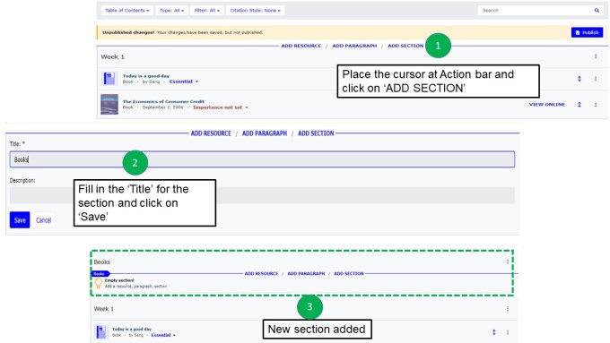This screenshot has height=343, width=610.
Task: Open the Table of Contents dropdown
Action: coord(127,11)
